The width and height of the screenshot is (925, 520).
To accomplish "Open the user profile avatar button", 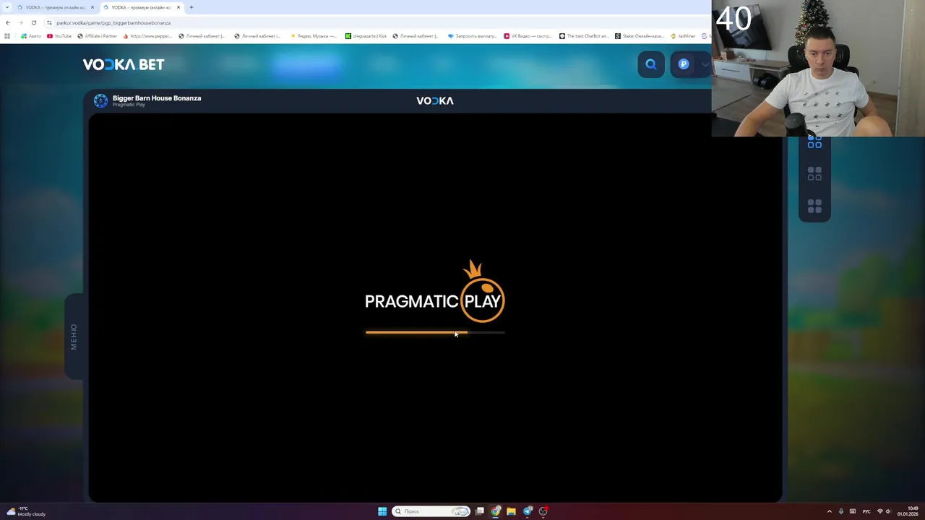I will [x=684, y=64].
